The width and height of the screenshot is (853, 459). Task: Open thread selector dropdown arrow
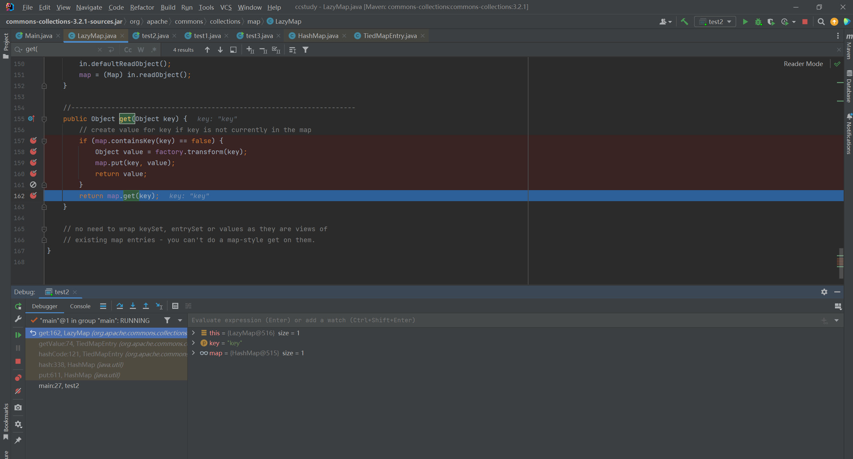coord(180,320)
